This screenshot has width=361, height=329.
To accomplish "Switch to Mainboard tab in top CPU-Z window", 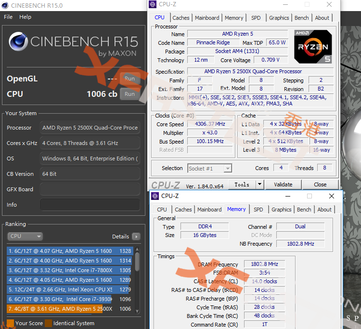I will tap(207, 18).
